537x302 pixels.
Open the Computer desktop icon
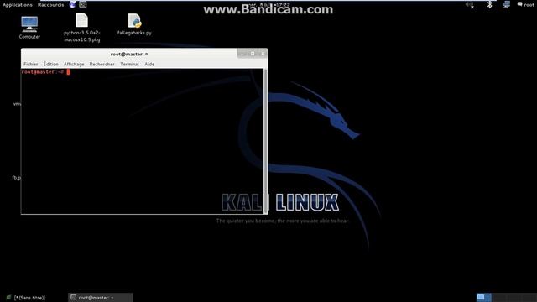click(29, 28)
